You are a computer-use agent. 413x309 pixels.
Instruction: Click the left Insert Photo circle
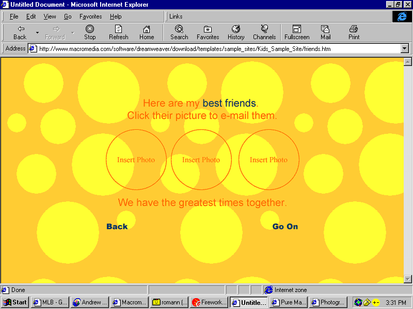click(136, 160)
